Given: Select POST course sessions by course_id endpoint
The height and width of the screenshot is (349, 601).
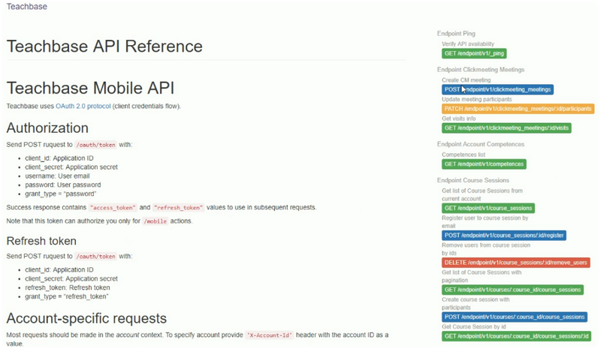Looking at the screenshot, I should coord(515,317).
